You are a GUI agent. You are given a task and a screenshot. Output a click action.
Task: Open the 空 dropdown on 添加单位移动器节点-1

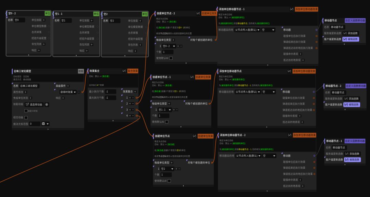click(268, 30)
